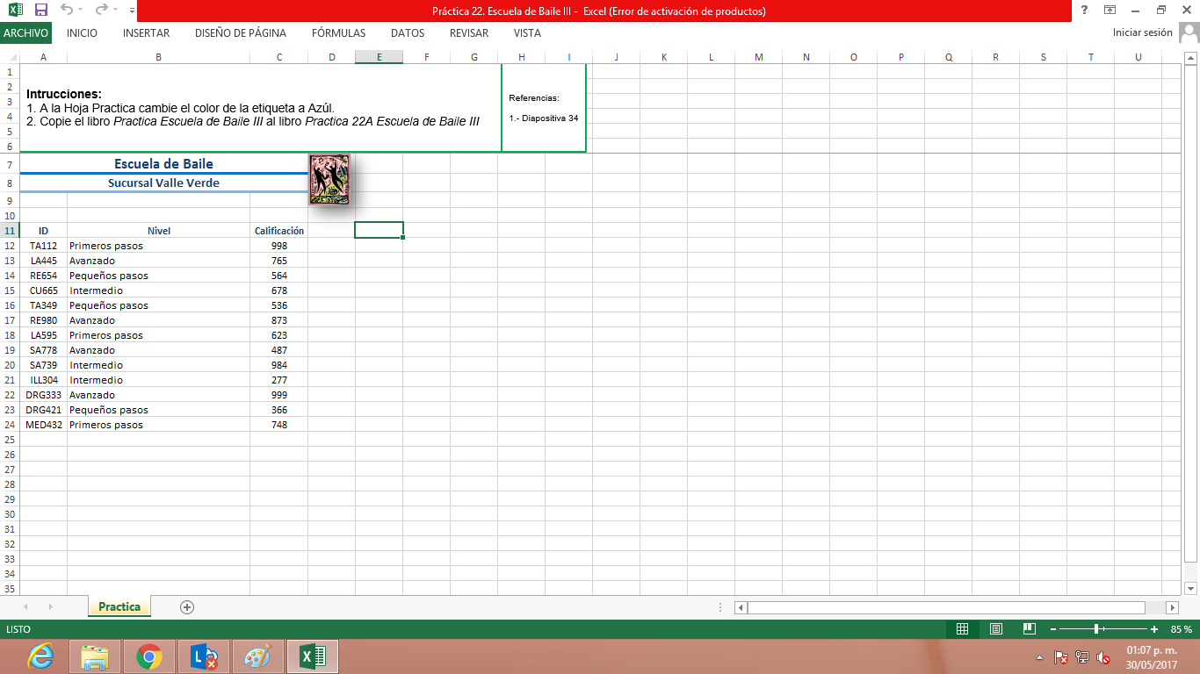Click the dancers picture in the sheet
This screenshot has width=1200, height=674.
tap(329, 180)
